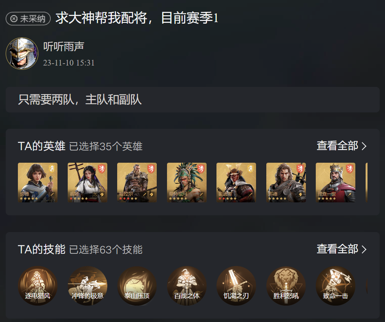
Task: Select the 百战之体 skill icon
Action: click(187, 286)
